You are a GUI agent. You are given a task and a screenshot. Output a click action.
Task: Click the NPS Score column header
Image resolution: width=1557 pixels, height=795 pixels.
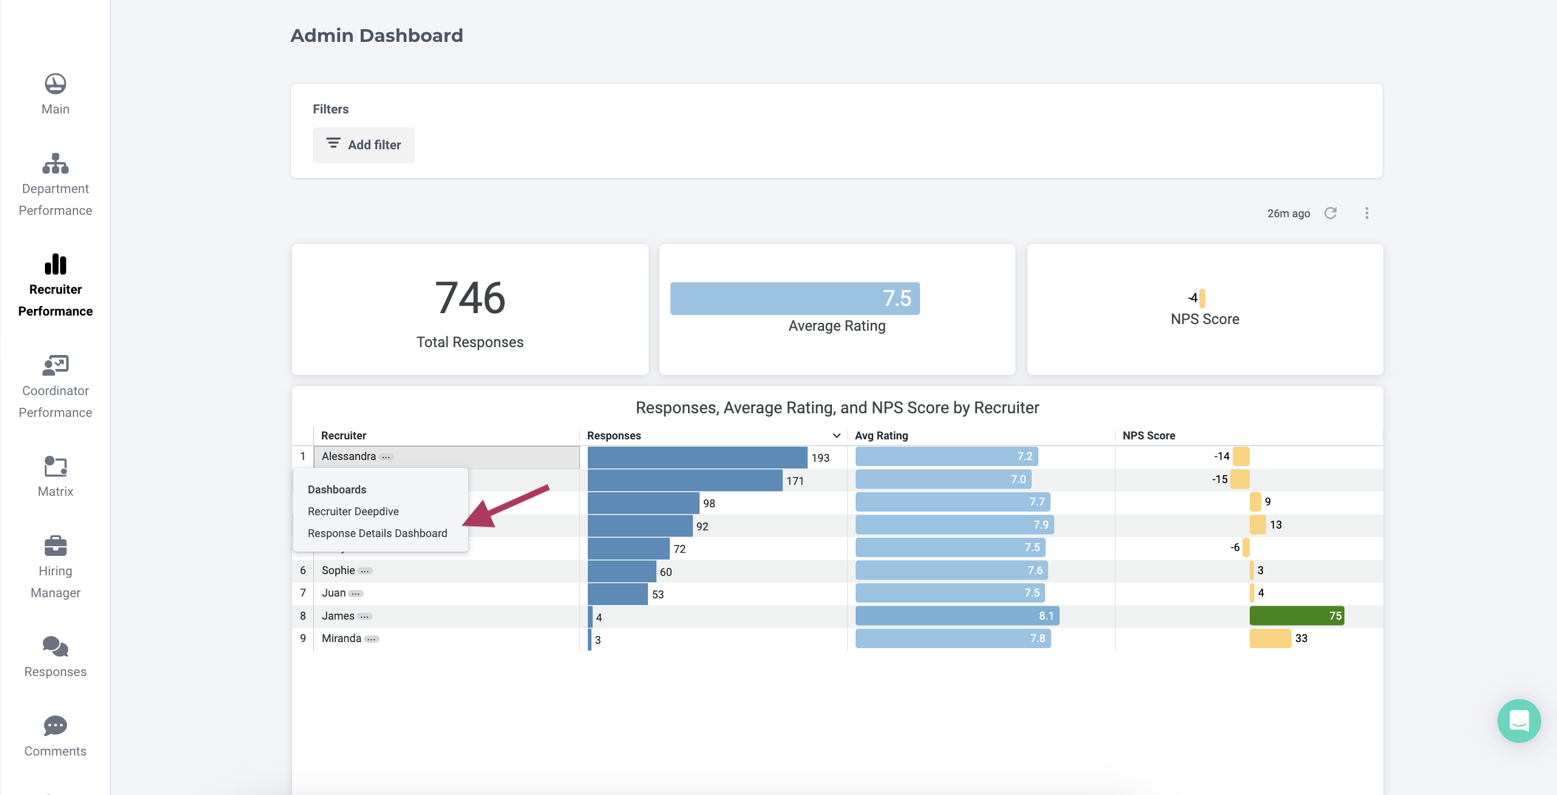[1148, 436]
